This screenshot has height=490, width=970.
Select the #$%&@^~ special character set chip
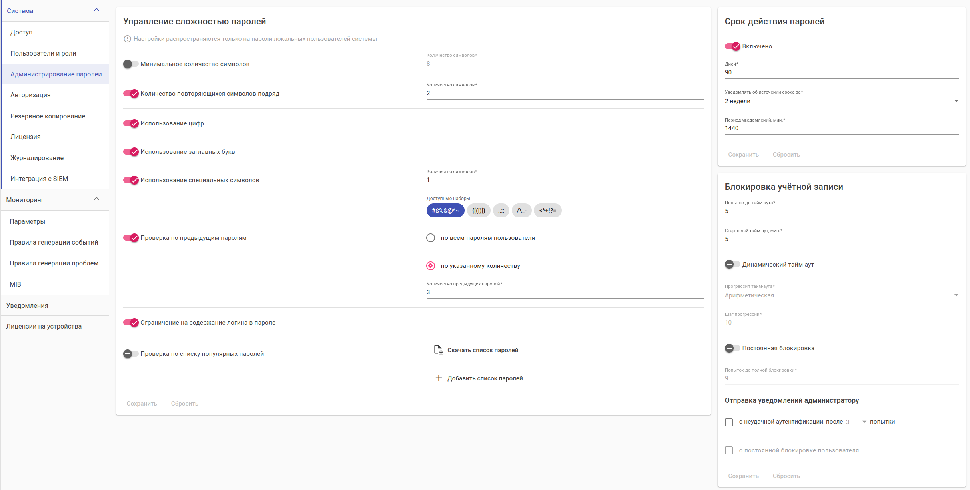click(445, 211)
